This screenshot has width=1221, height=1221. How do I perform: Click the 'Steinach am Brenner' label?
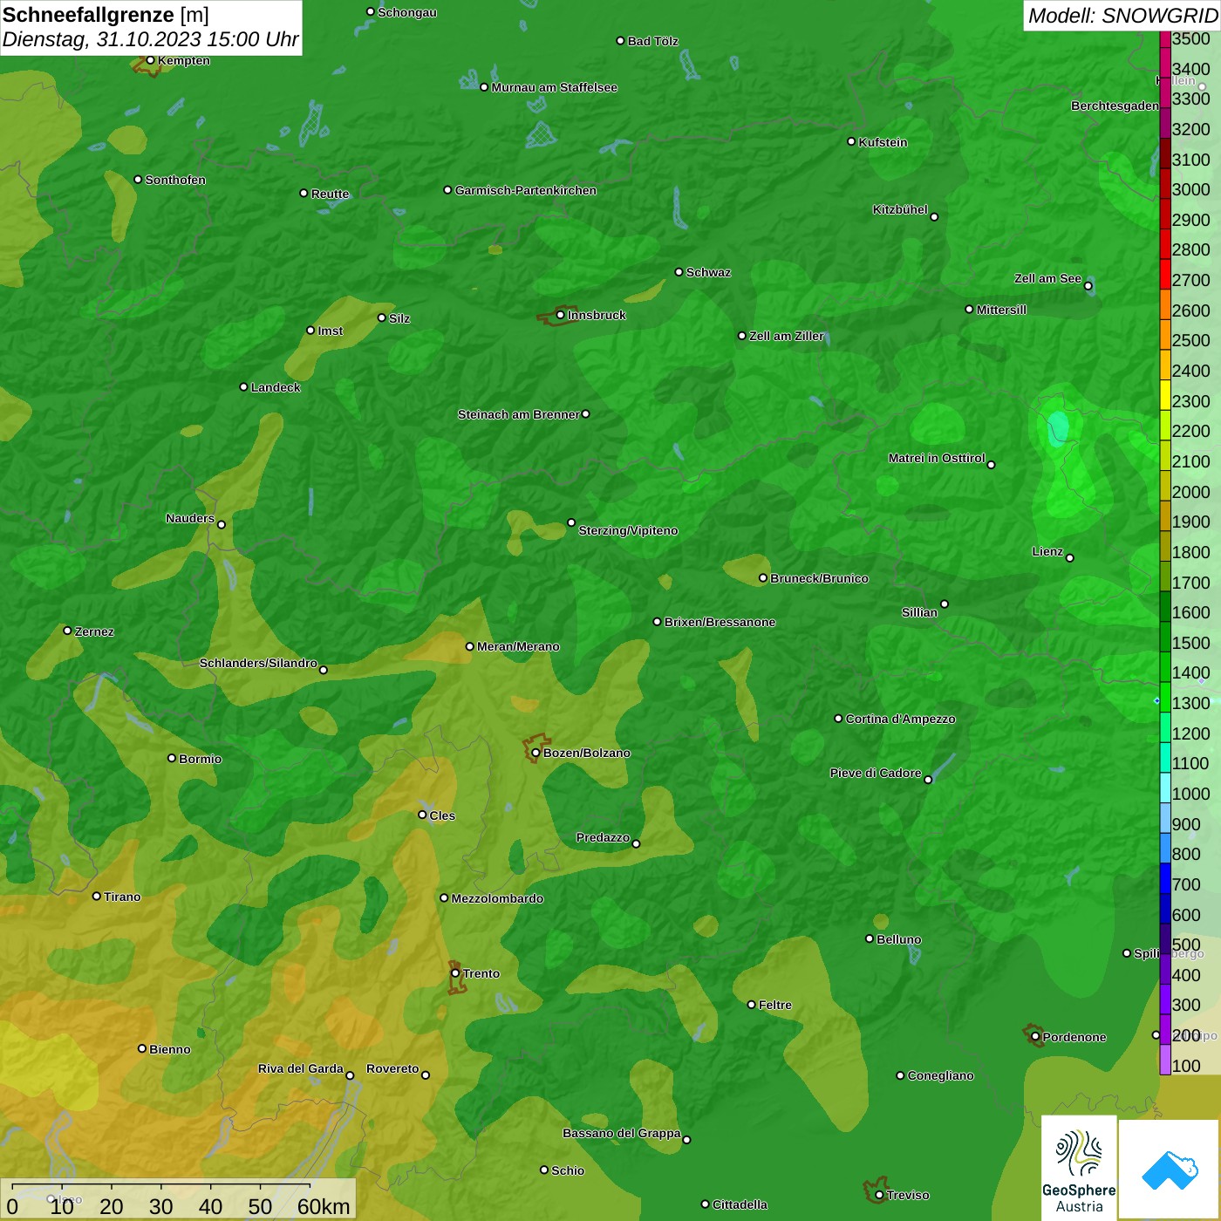click(x=519, y=414)
